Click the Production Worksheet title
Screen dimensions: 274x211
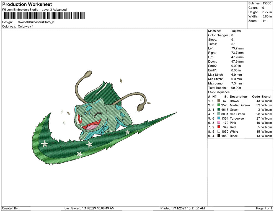click(27, 4)
